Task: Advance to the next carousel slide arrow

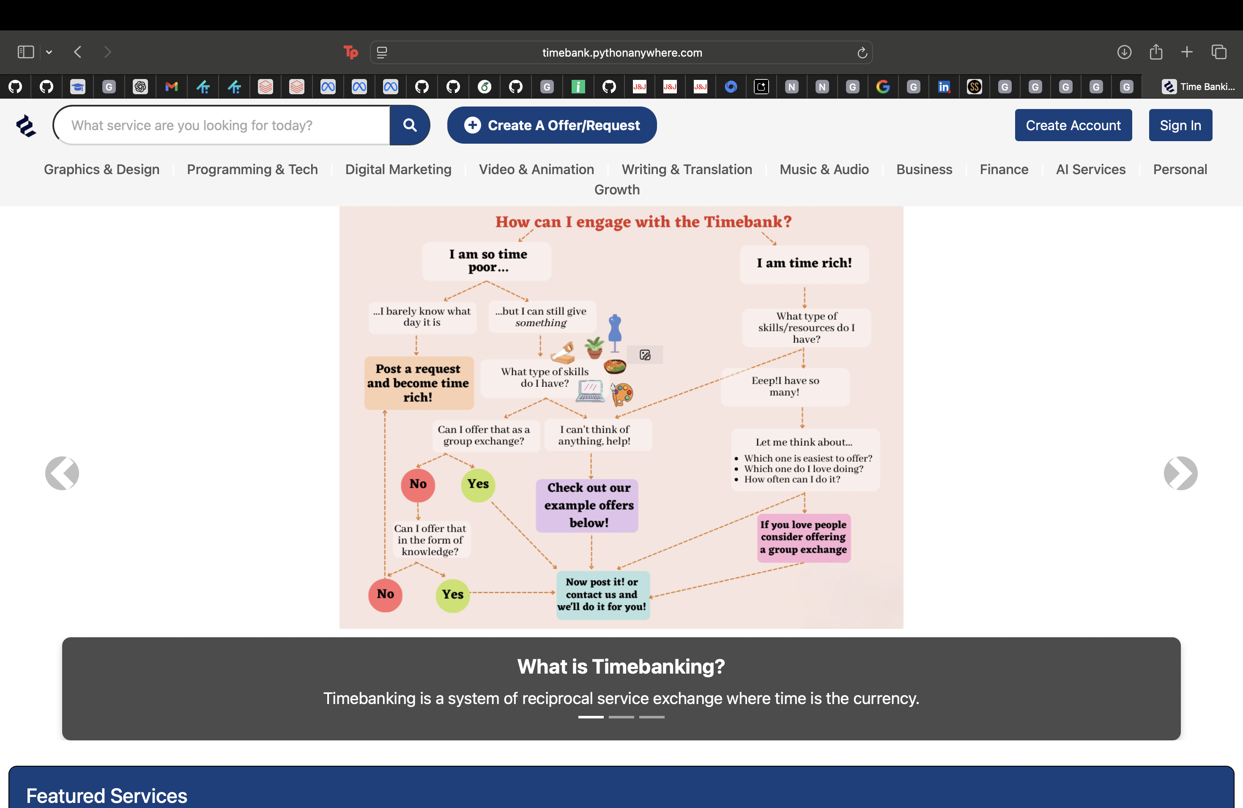Action: point(1180,473)
